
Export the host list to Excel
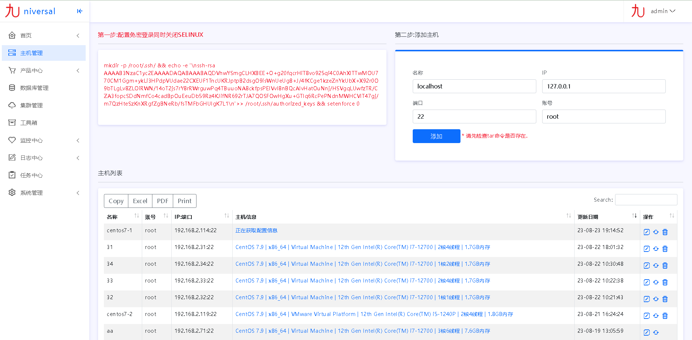tap(140, 201)
